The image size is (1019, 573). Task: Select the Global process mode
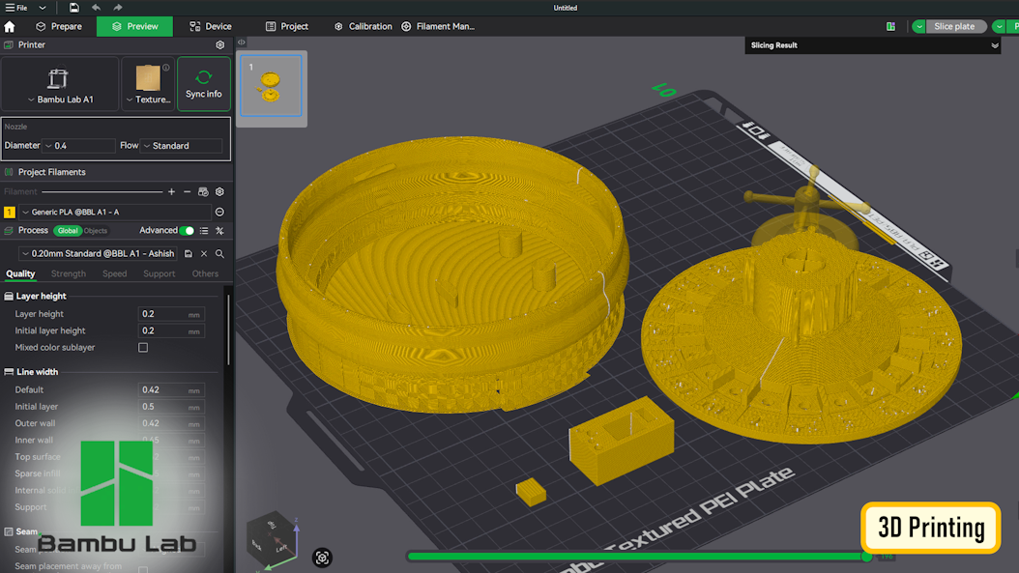pyautogui.click(x=68, y=231)
